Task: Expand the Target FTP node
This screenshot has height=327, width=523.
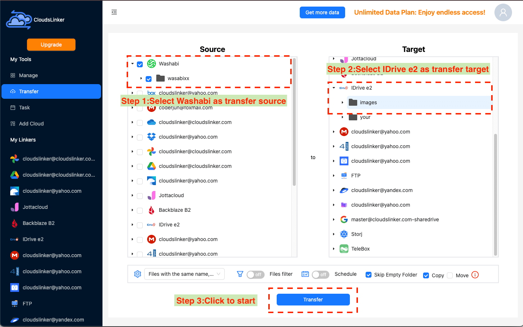Action: click(x=334, y=176)
